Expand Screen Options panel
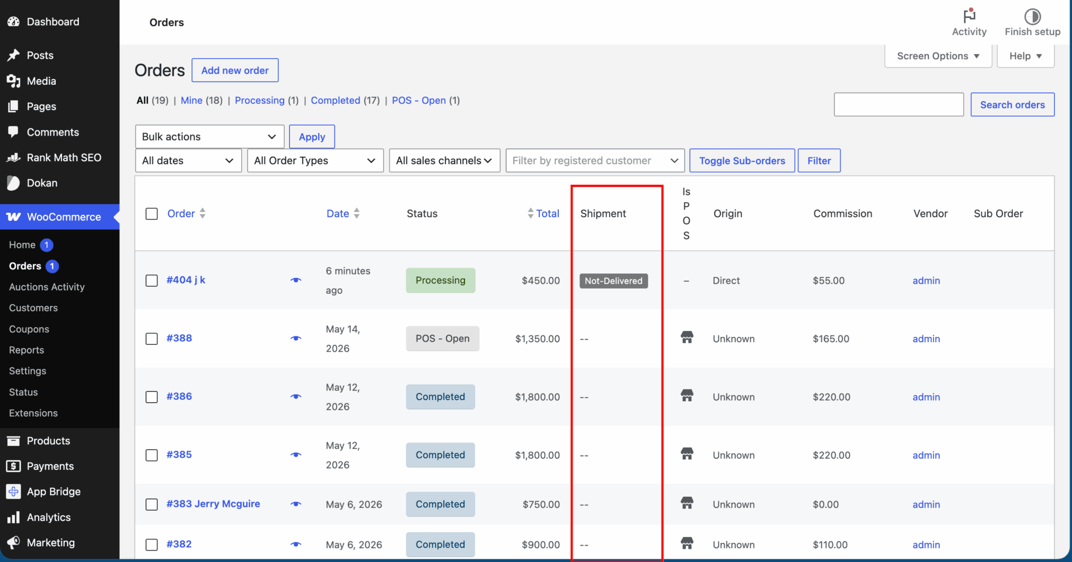This screenshot has width=1072, height=562. (x=938, y=56)
